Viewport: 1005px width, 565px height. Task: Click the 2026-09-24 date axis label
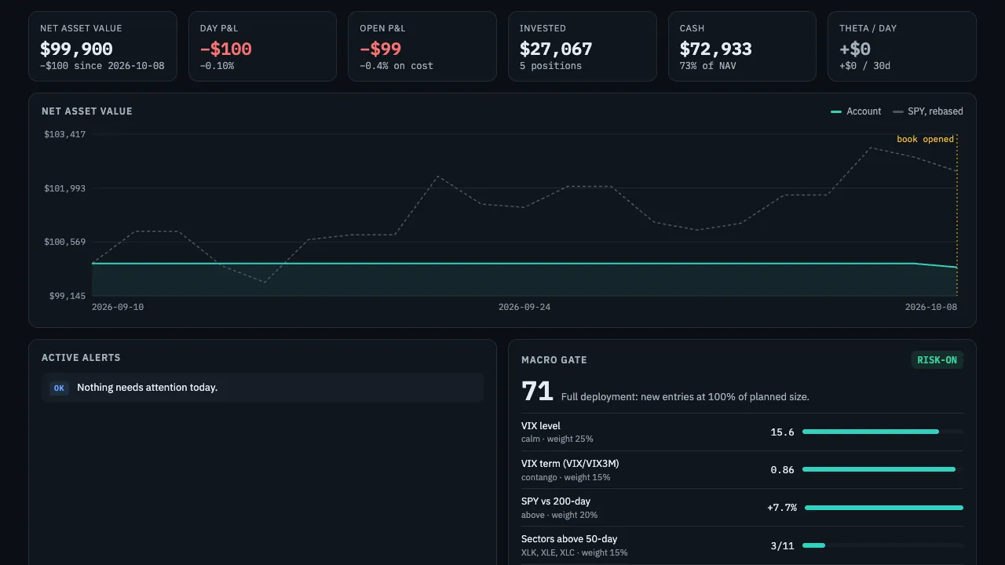[x=524, y=307]
